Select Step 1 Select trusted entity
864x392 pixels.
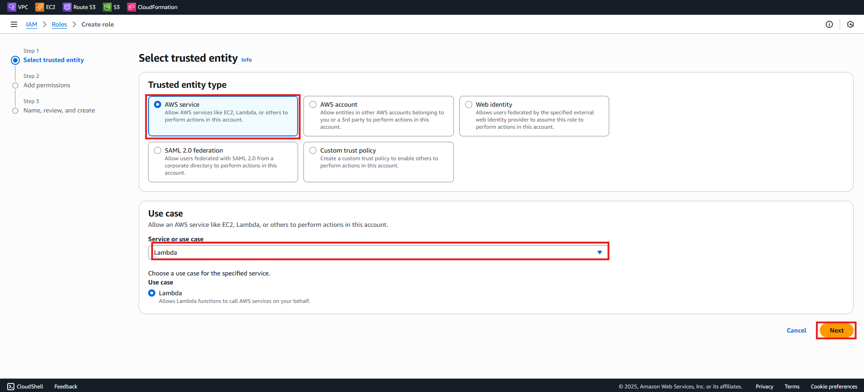[x=54, y=60]
